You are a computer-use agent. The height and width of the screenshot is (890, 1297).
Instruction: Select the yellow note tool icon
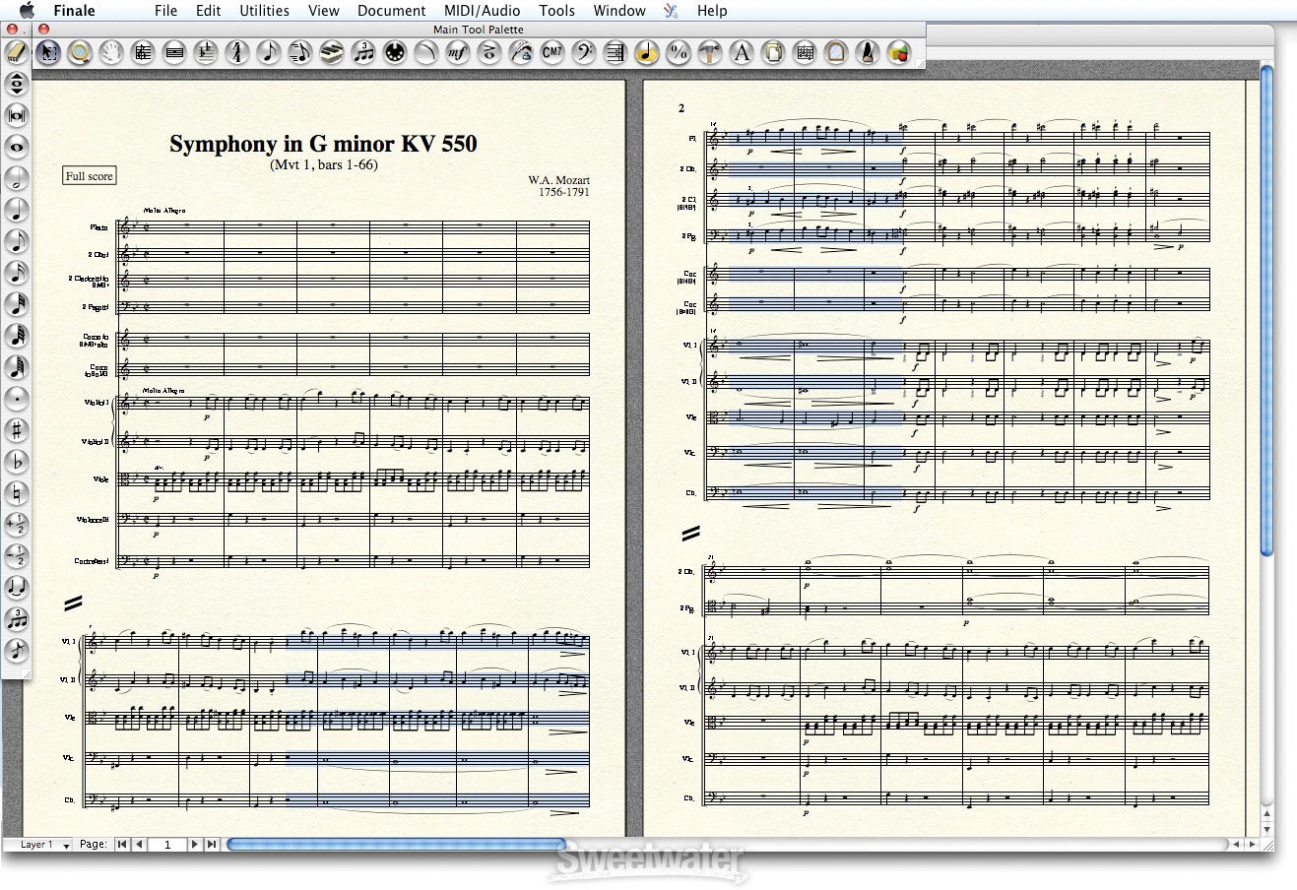(647, 53)
